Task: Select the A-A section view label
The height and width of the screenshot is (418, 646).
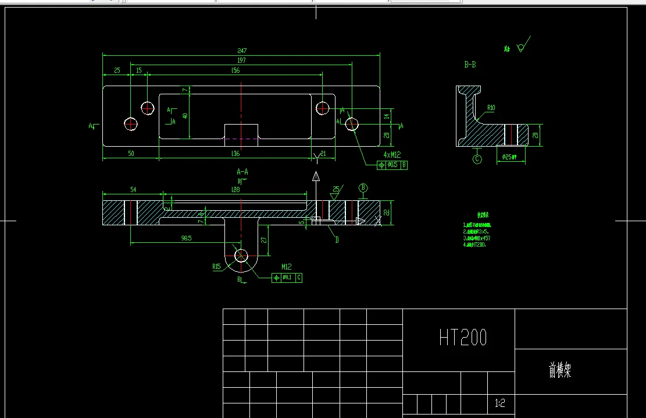Action: pos(242,172)
